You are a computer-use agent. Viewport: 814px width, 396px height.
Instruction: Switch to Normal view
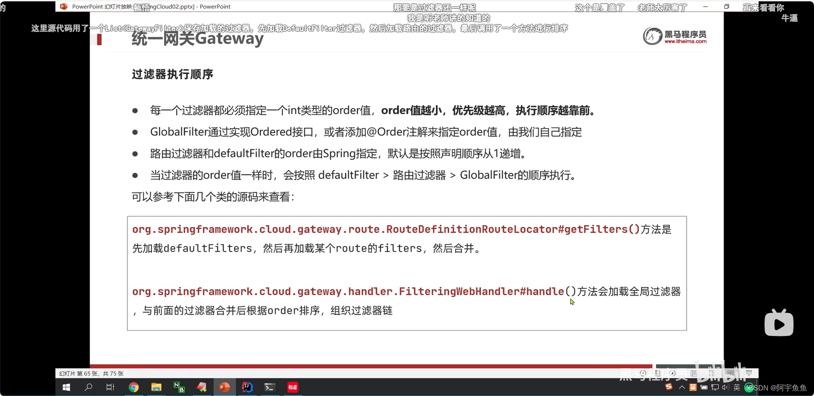click(694, 373)
